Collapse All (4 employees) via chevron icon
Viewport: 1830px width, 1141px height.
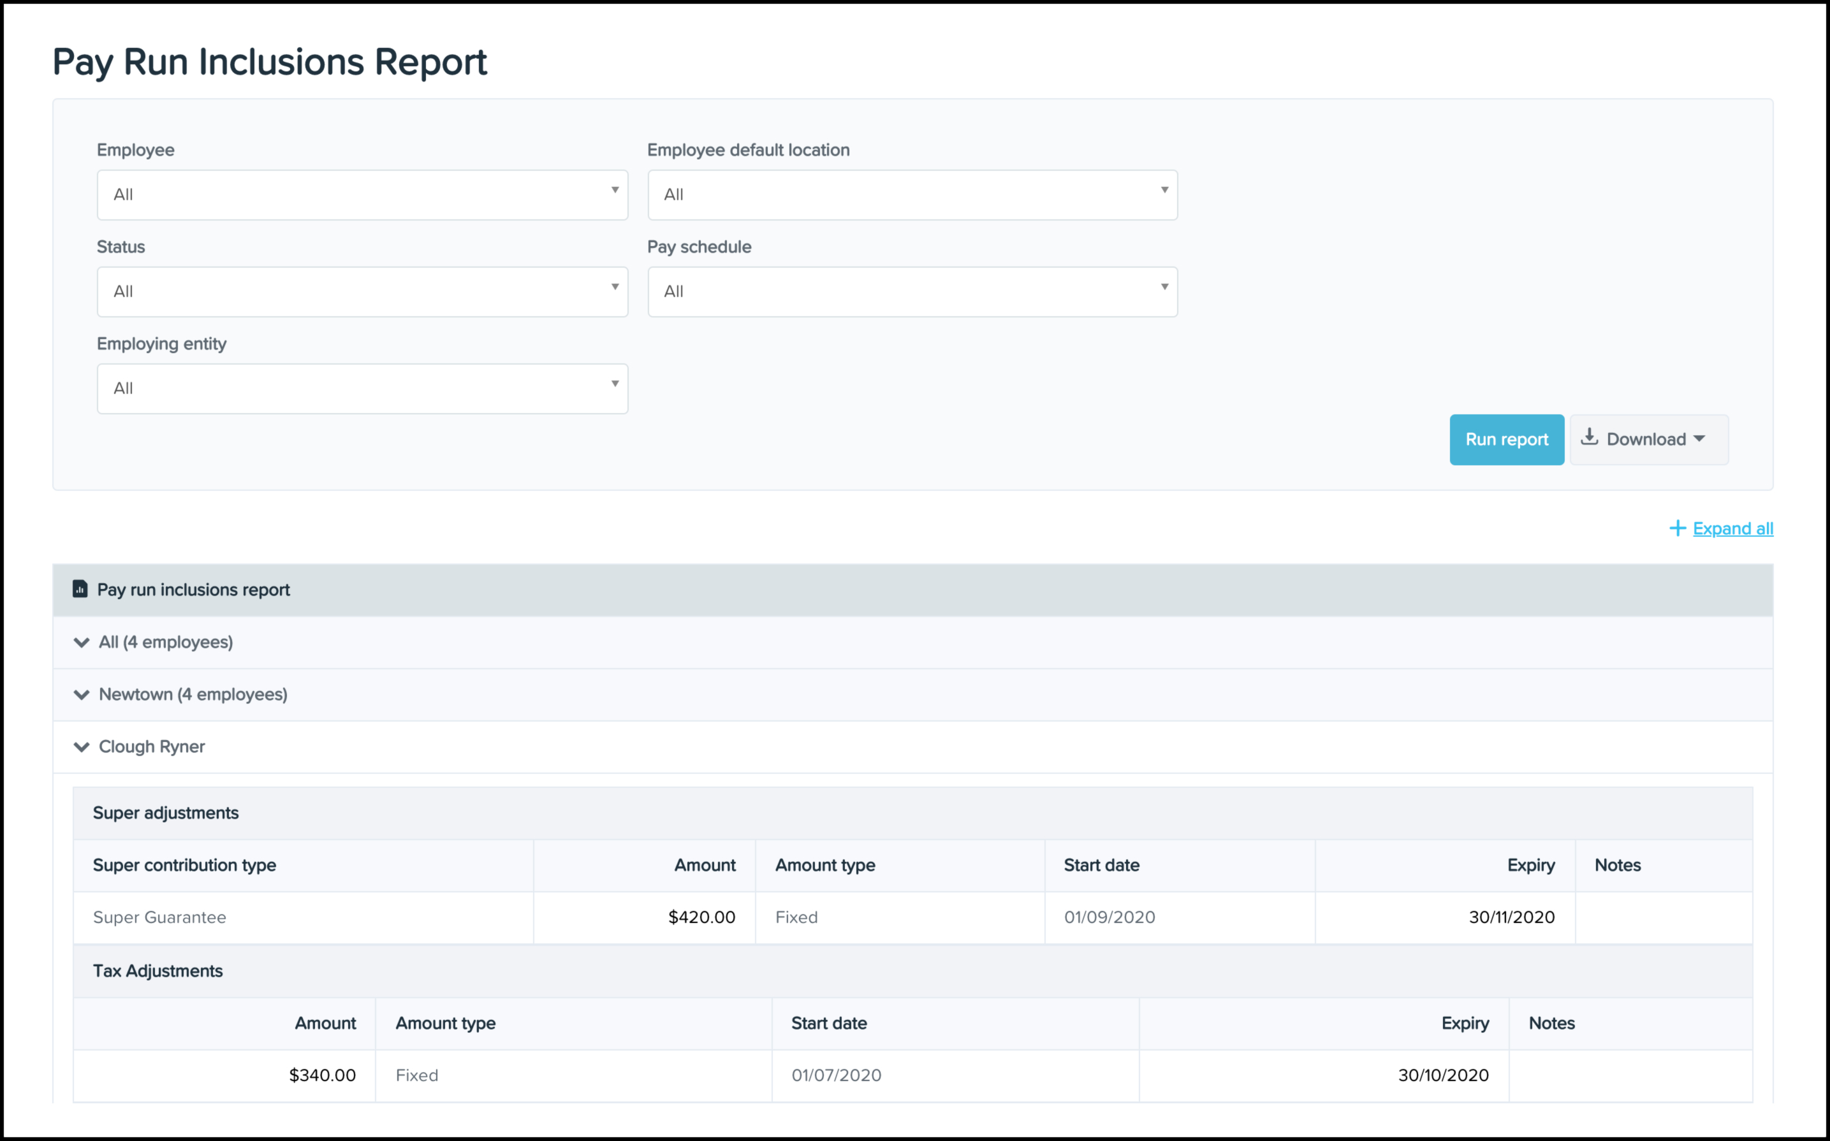(x=82, y=642)
